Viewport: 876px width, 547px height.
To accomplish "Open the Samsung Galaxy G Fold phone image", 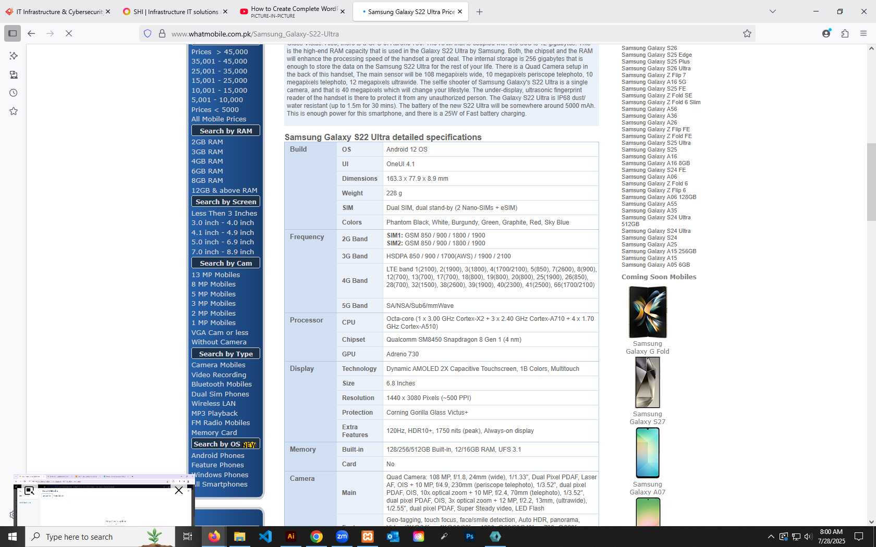I will coord(648,312).
